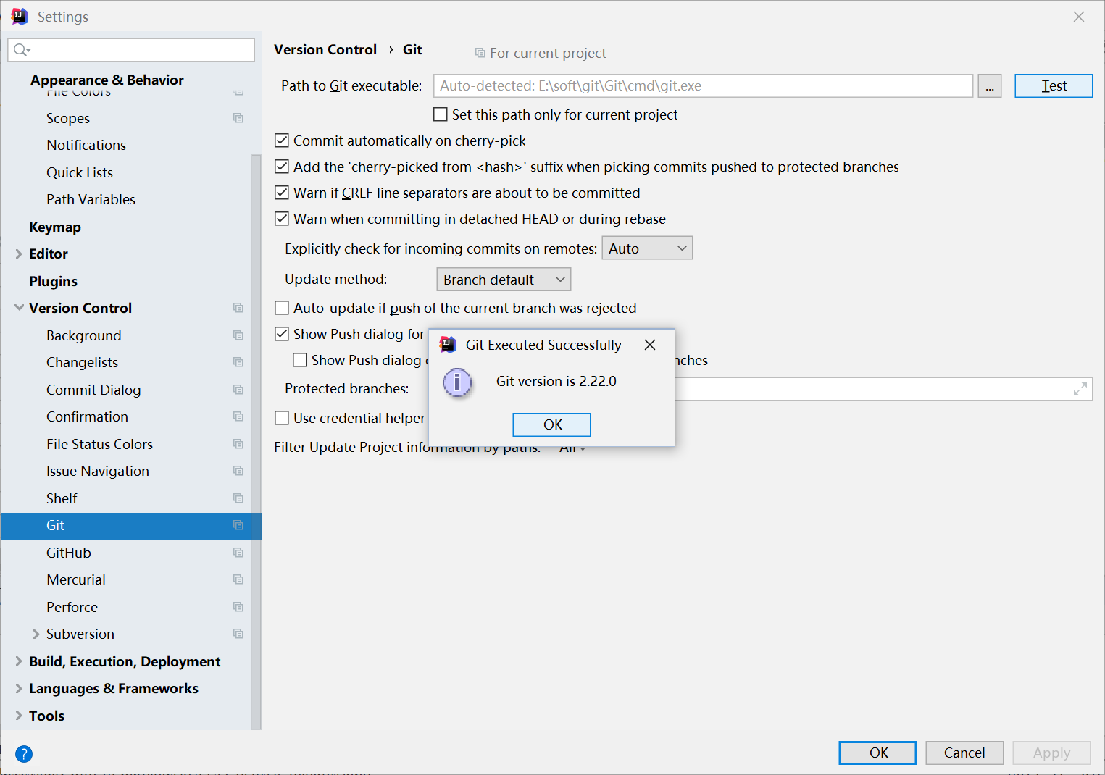The image size is (1105, 775).
Task: Click the search magnifier icon in Settings
Action: point(22,50)
